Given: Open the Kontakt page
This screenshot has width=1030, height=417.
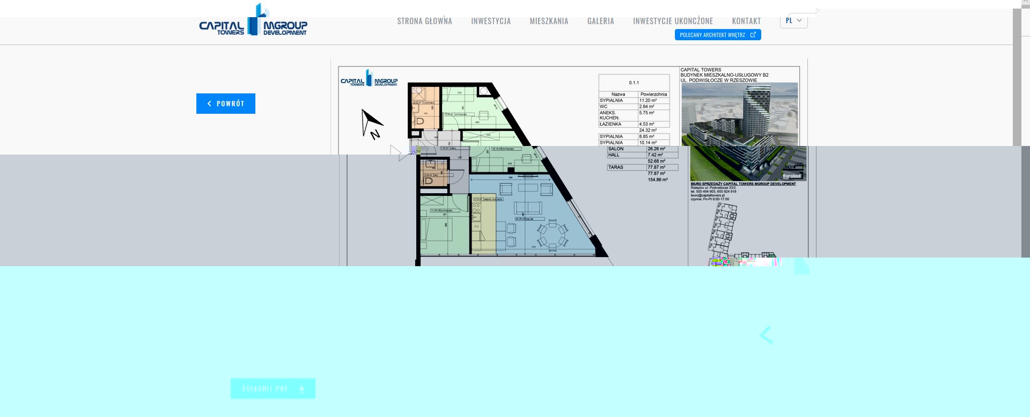Looking at the screenshot, I should coord(746,21).
